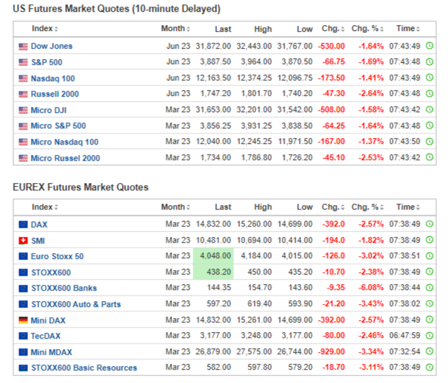
Task: Click the -2.64% change for Russell 2000
Action: (371, 94)
